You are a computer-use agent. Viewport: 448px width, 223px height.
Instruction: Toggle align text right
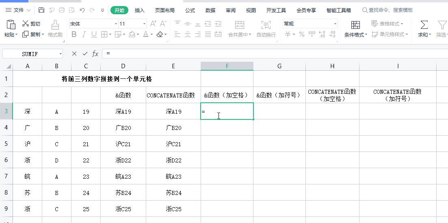198,35
